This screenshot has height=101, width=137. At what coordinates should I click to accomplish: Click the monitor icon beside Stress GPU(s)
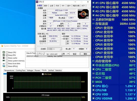tap(4, 66)
